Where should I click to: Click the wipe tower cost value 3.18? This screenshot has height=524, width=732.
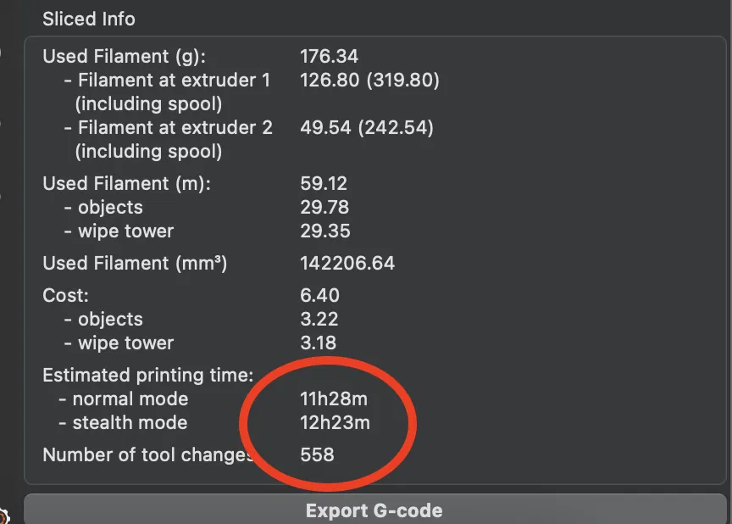[319, 343]
